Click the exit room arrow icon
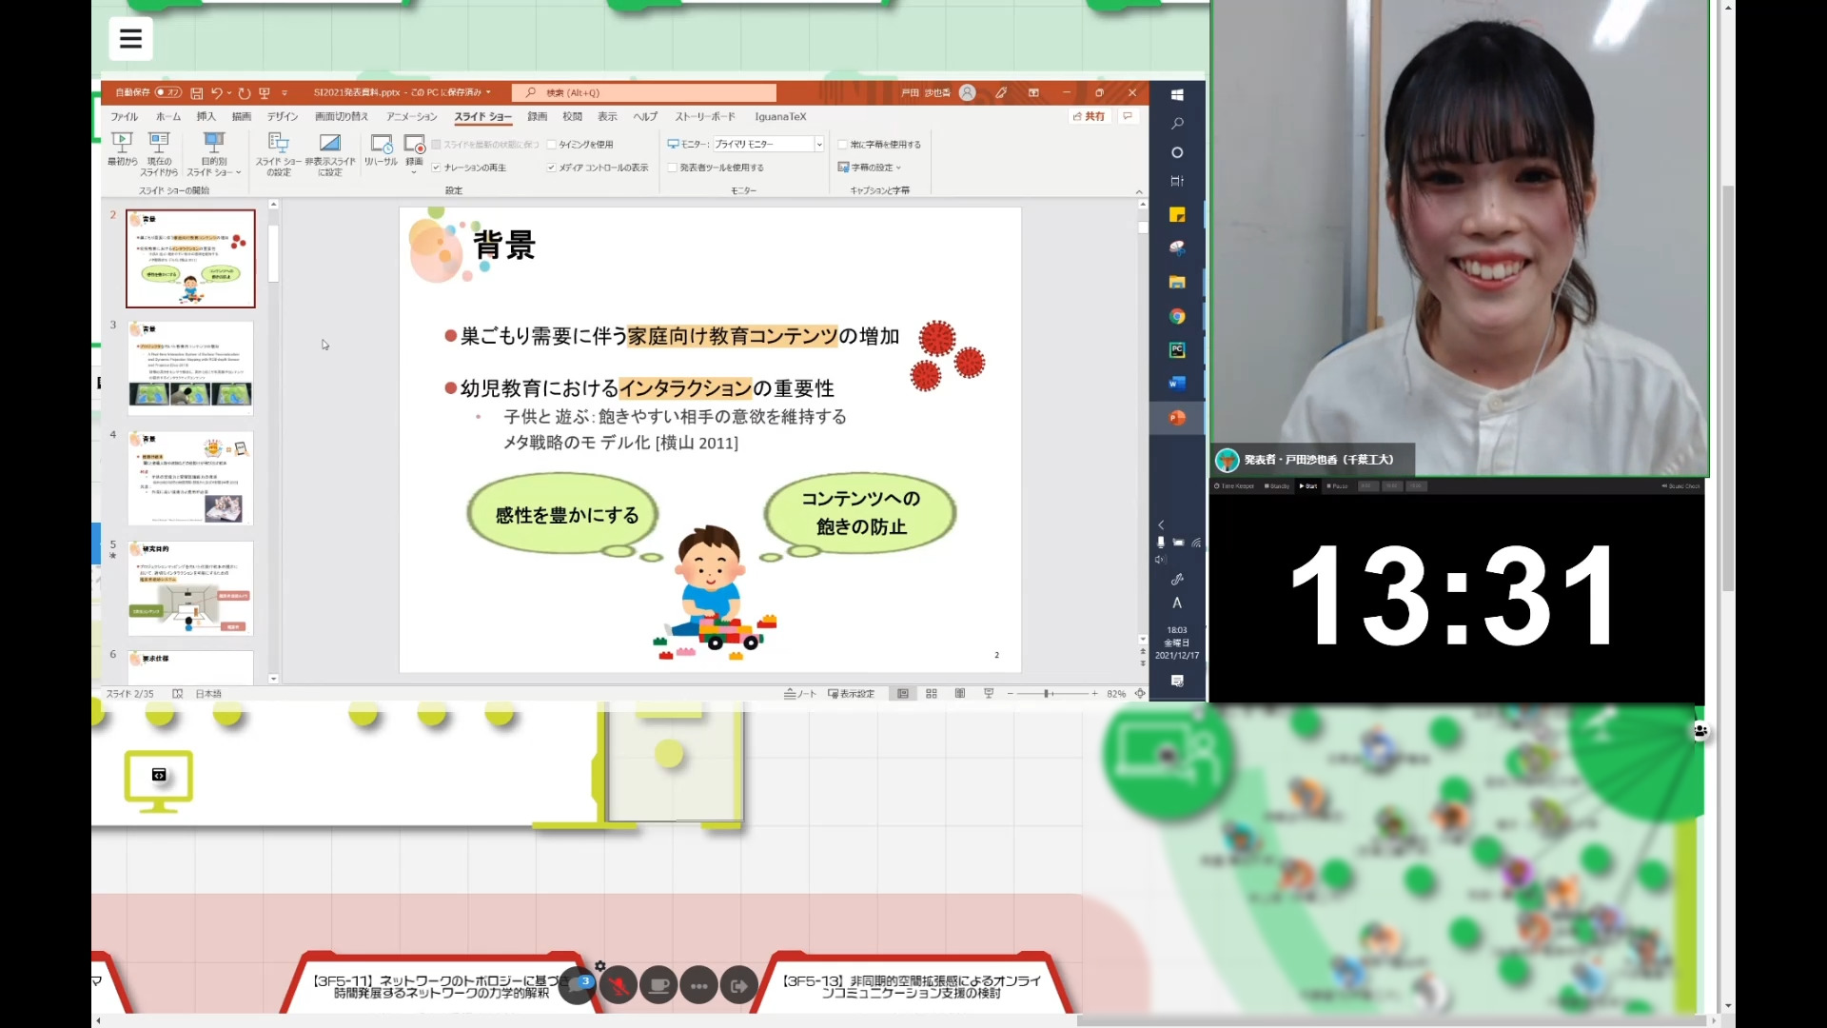The image size is (1827, 1028). (738, 986)
